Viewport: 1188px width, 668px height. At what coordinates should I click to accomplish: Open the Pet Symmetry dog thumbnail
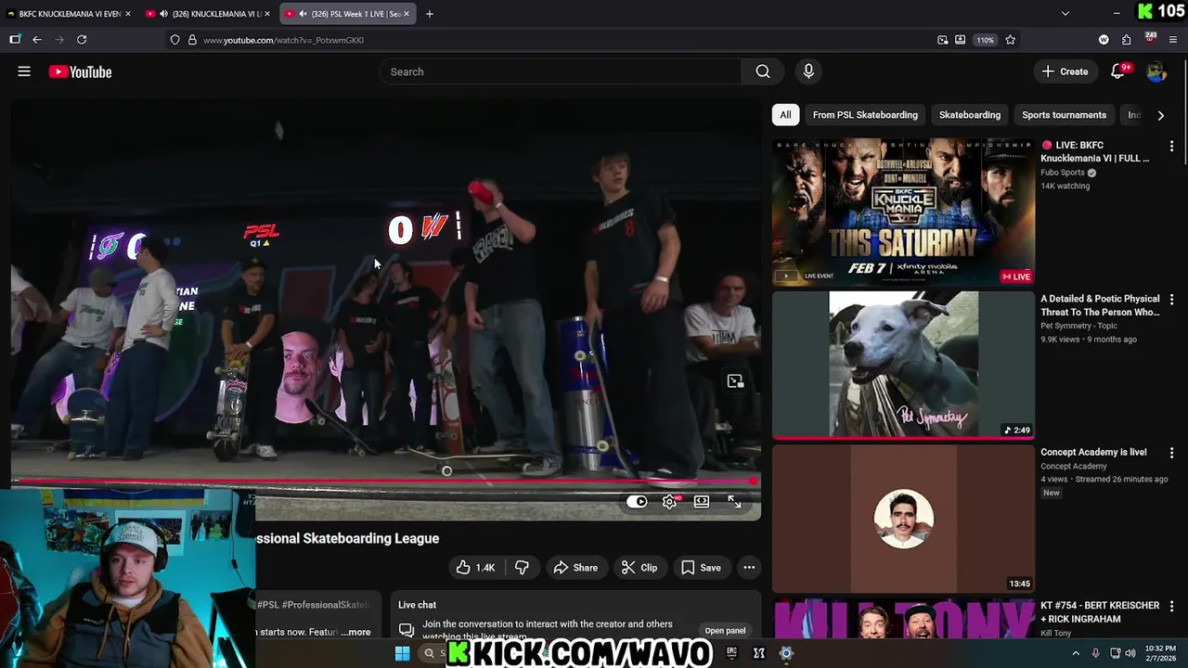903,366
